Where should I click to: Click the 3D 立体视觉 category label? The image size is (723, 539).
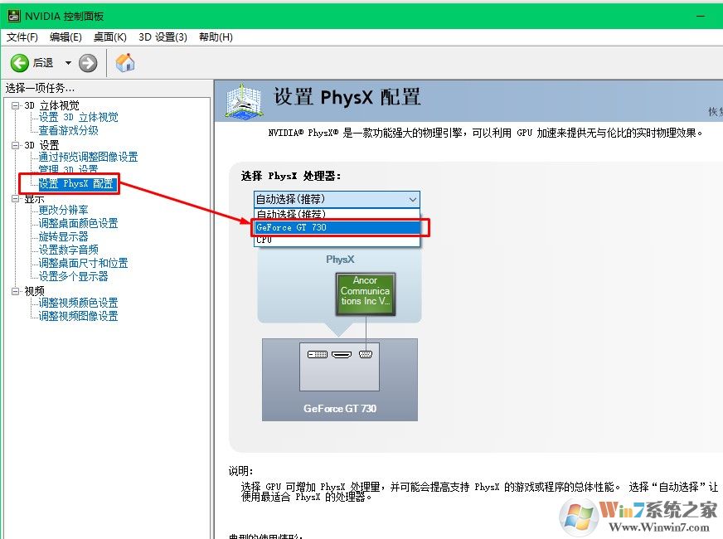coord(51,105)
